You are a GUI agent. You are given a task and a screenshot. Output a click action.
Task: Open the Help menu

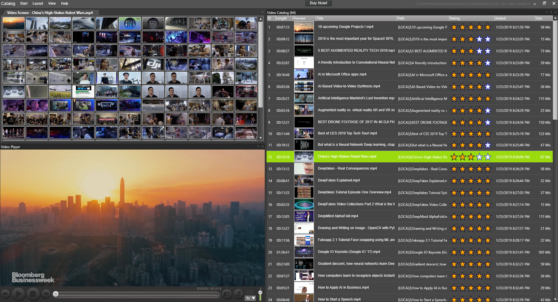point(65,3)
